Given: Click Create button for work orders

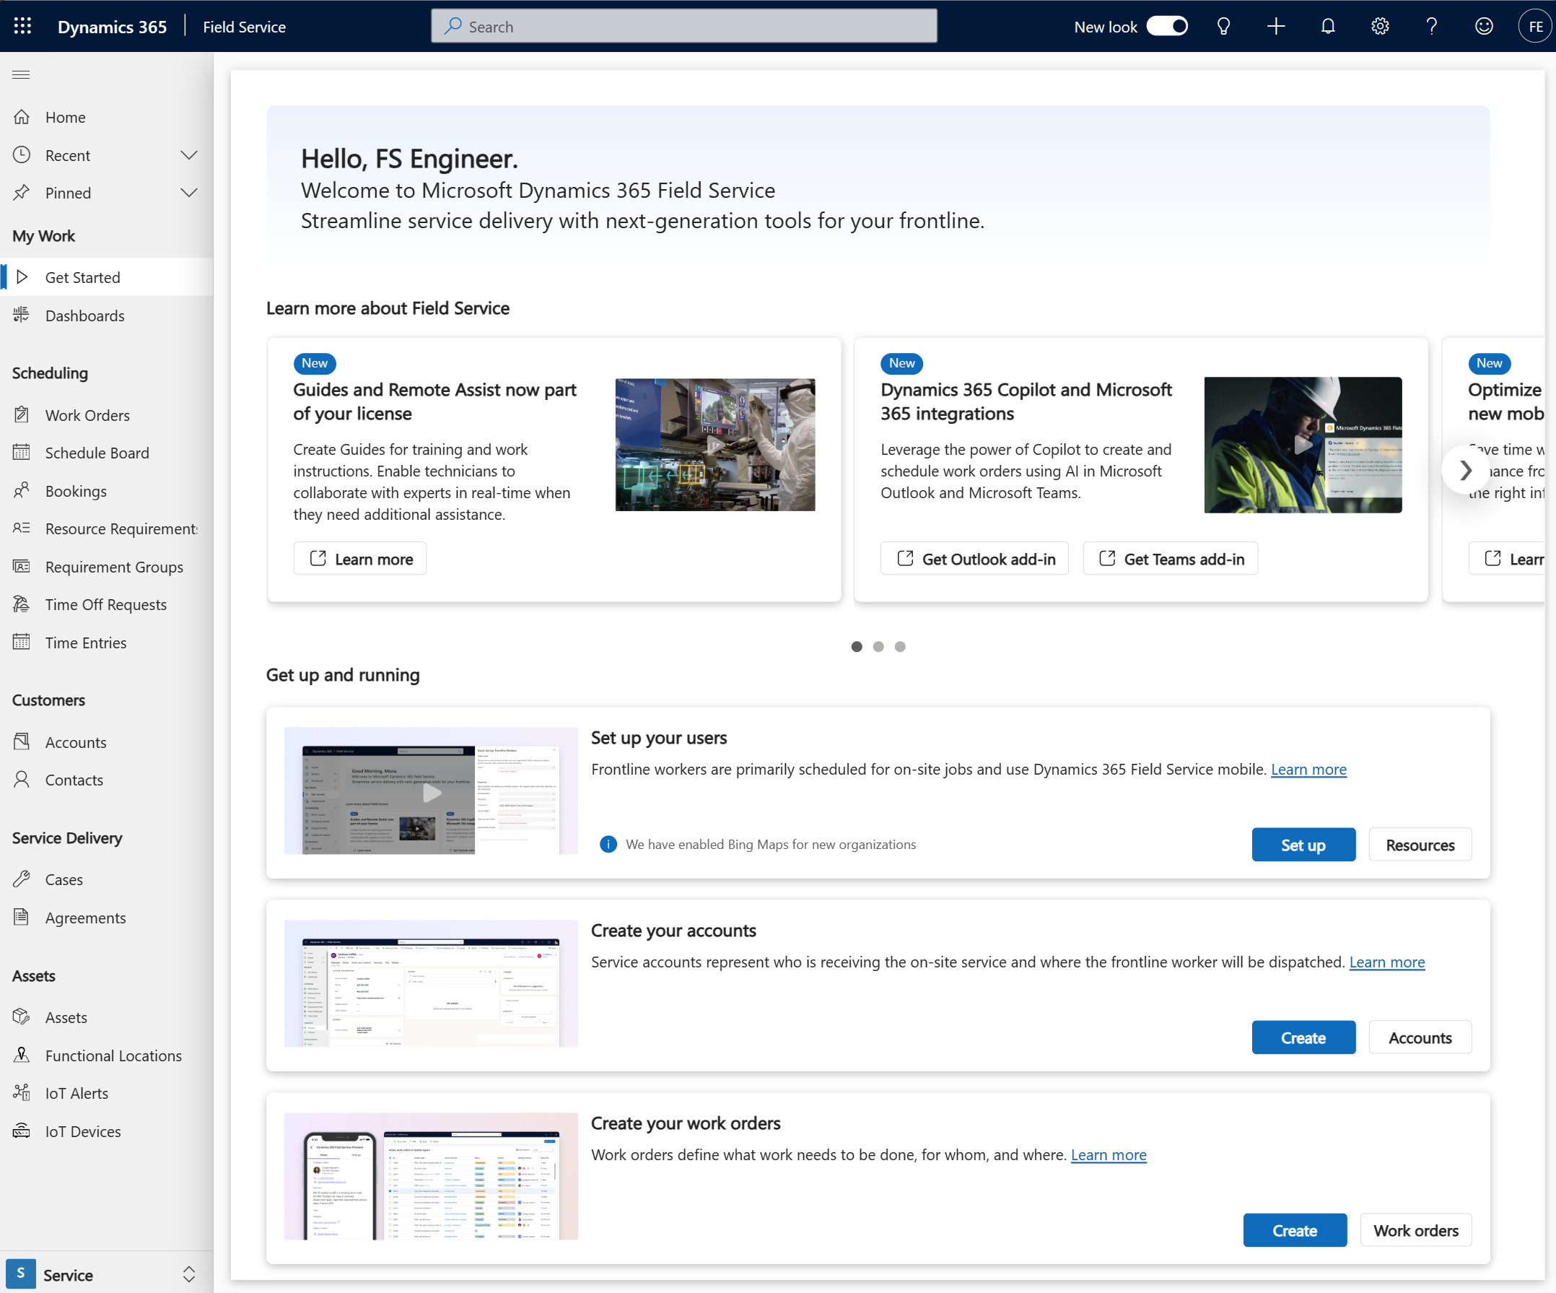Looking at the screenshot, I should [1293, 1229].
